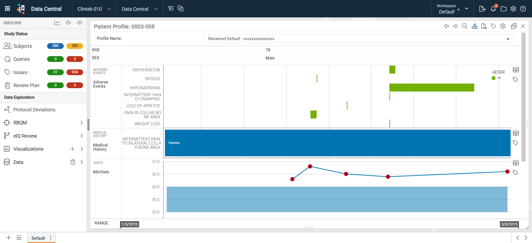This screenshot has width=532, height=243.
Task: Export patient profile to PDF
Action: tap(484, 26)
